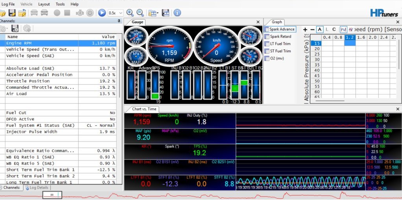Click the gray engine icon
The width and height of the screenshot is (402, 200).
(x=80, y=13)
